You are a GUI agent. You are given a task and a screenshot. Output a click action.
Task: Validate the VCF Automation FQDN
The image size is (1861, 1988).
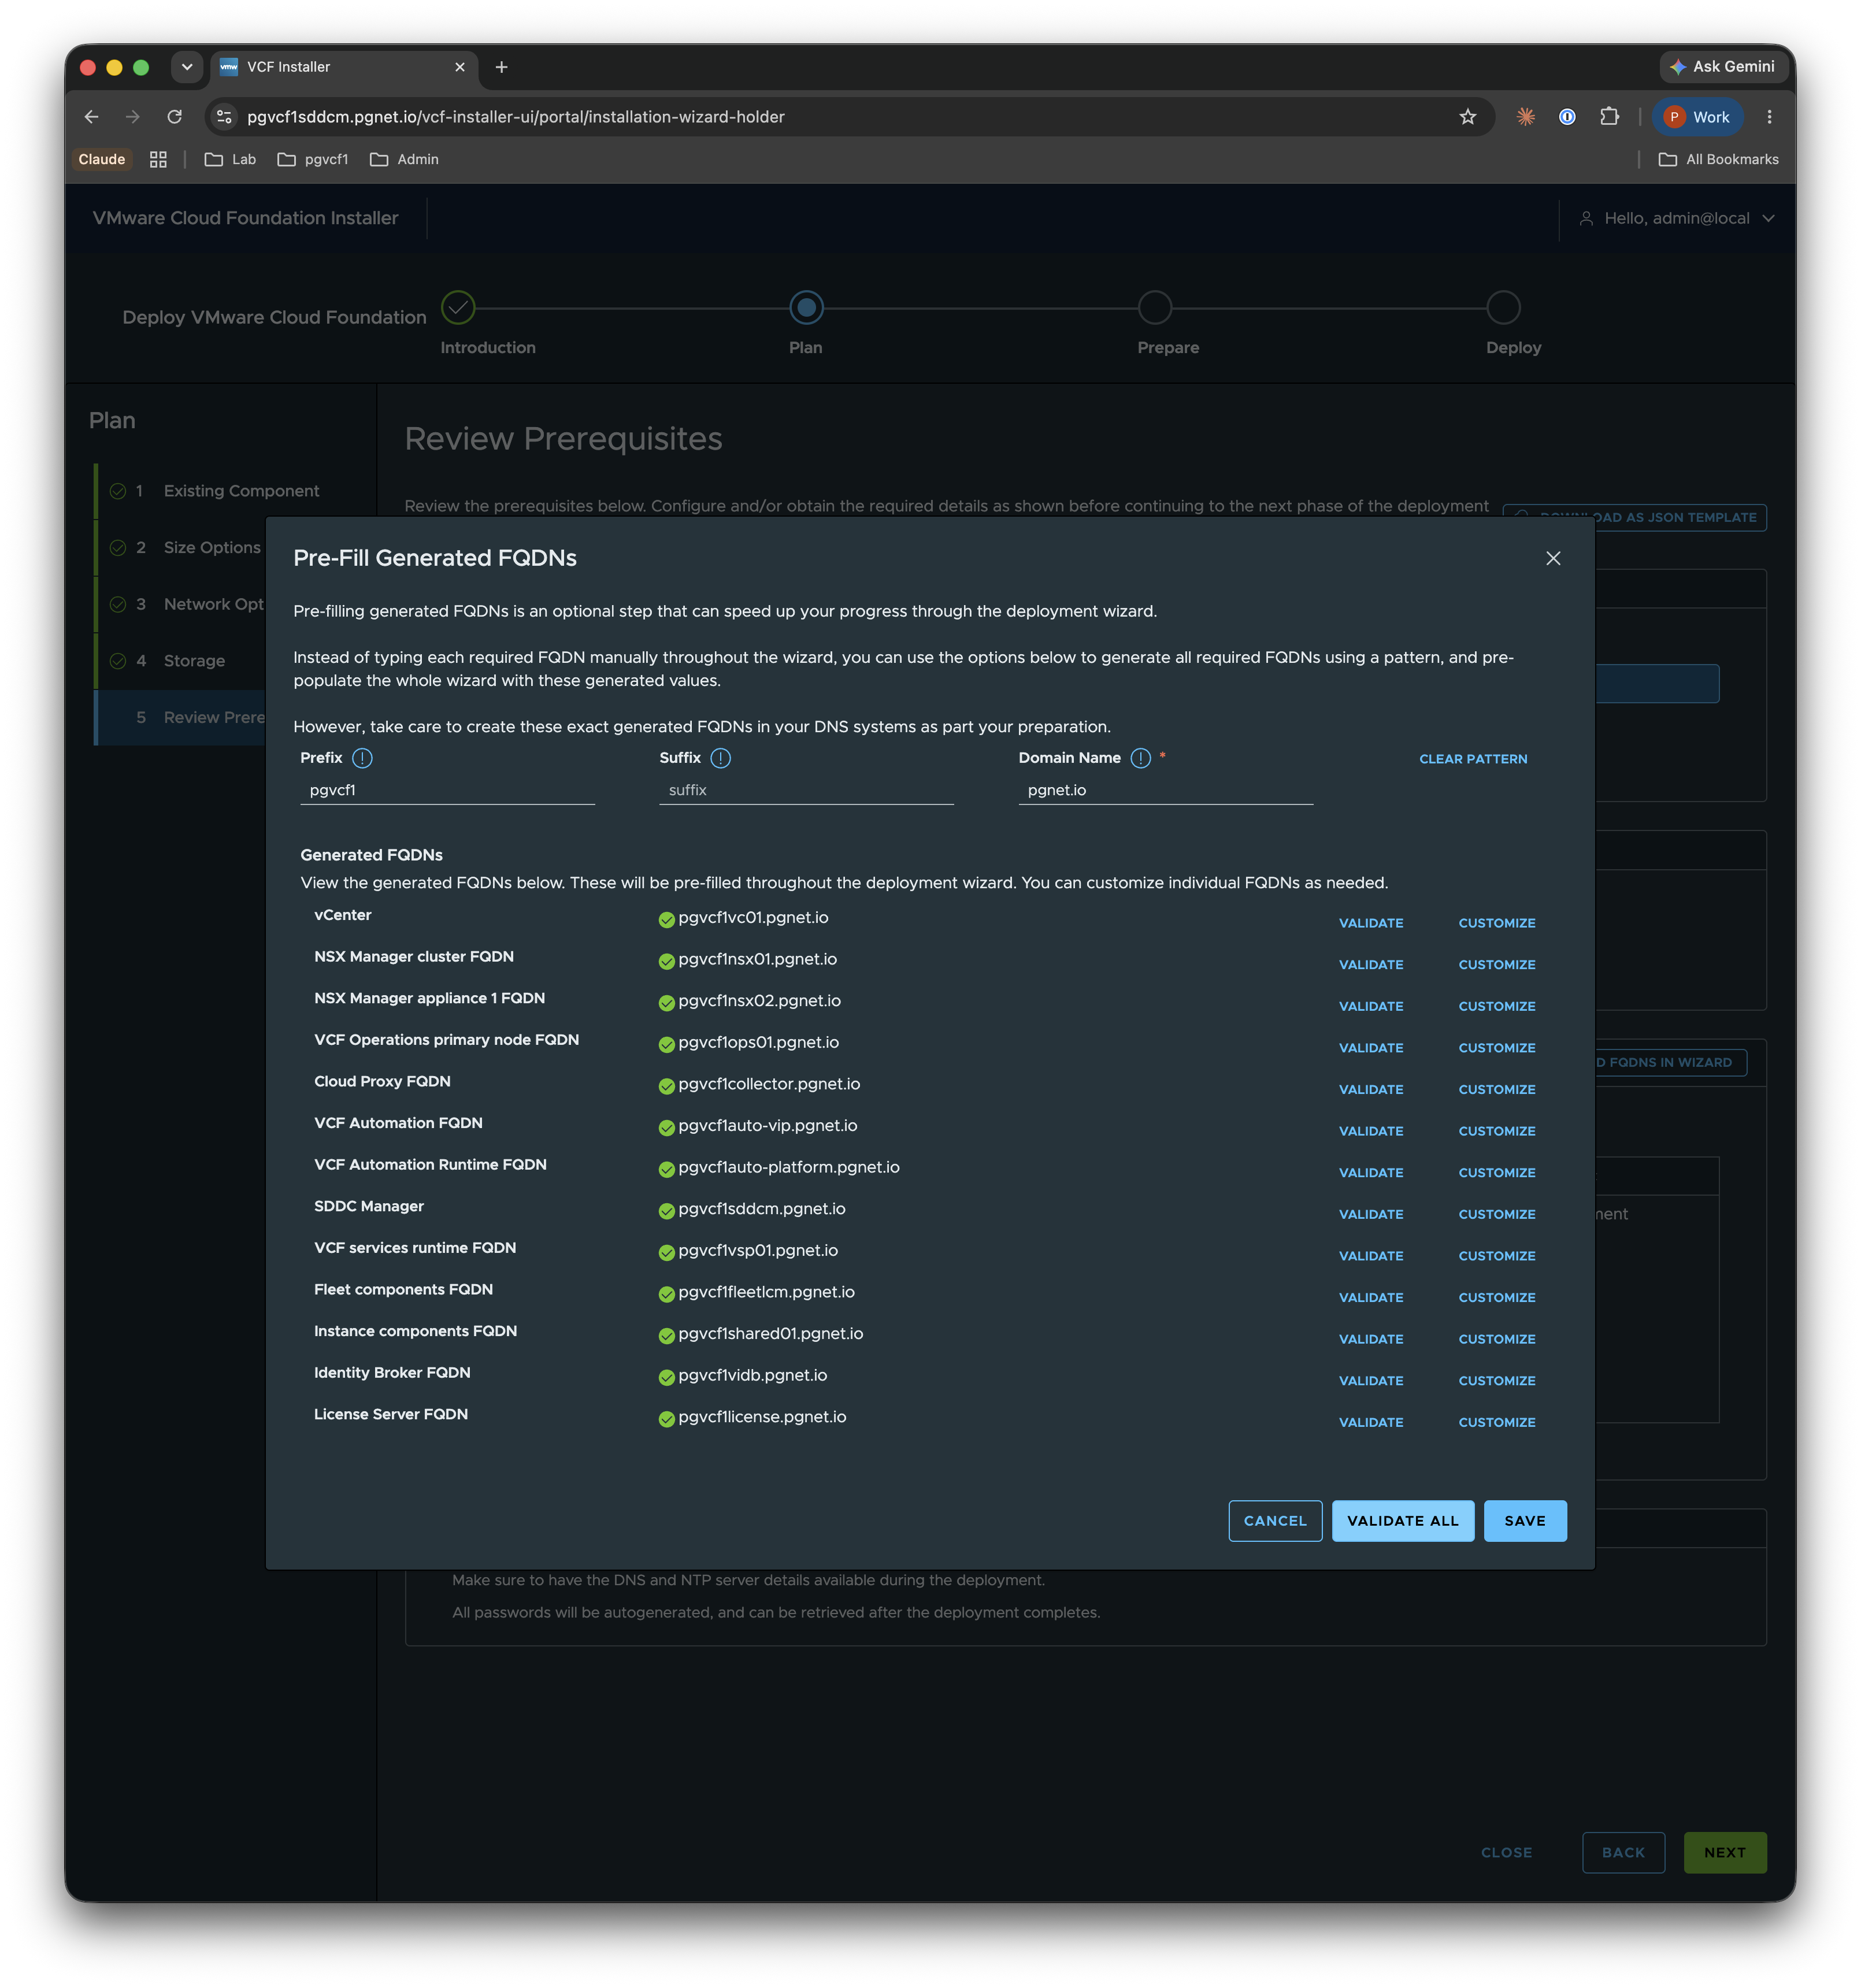(1371, 1131)
